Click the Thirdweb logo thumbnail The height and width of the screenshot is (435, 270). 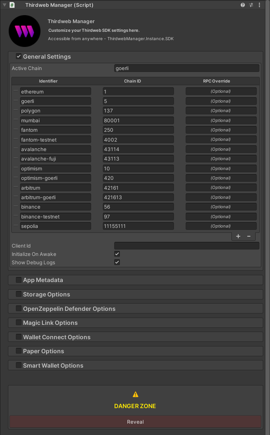pyautogui.click(x=24, y=31)
